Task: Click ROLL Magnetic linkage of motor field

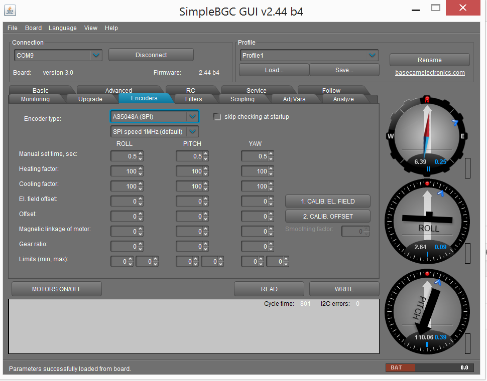Action: click(124, 231)
